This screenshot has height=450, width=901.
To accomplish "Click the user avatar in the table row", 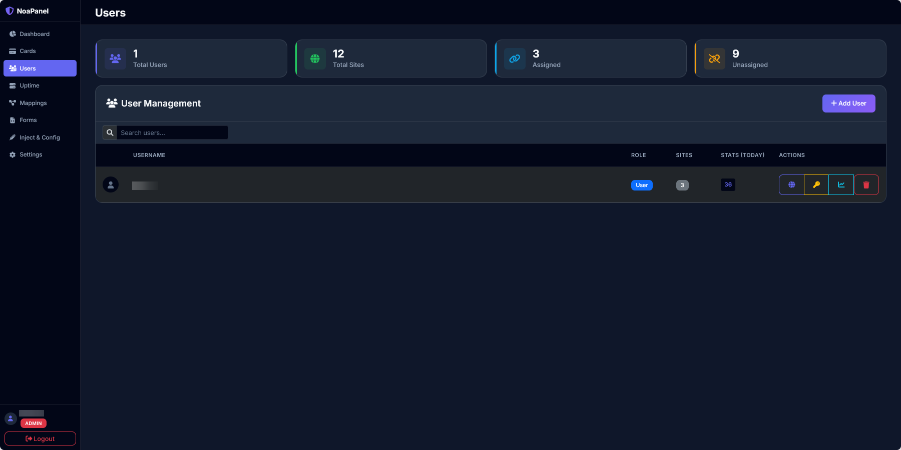I will point(111,184).
